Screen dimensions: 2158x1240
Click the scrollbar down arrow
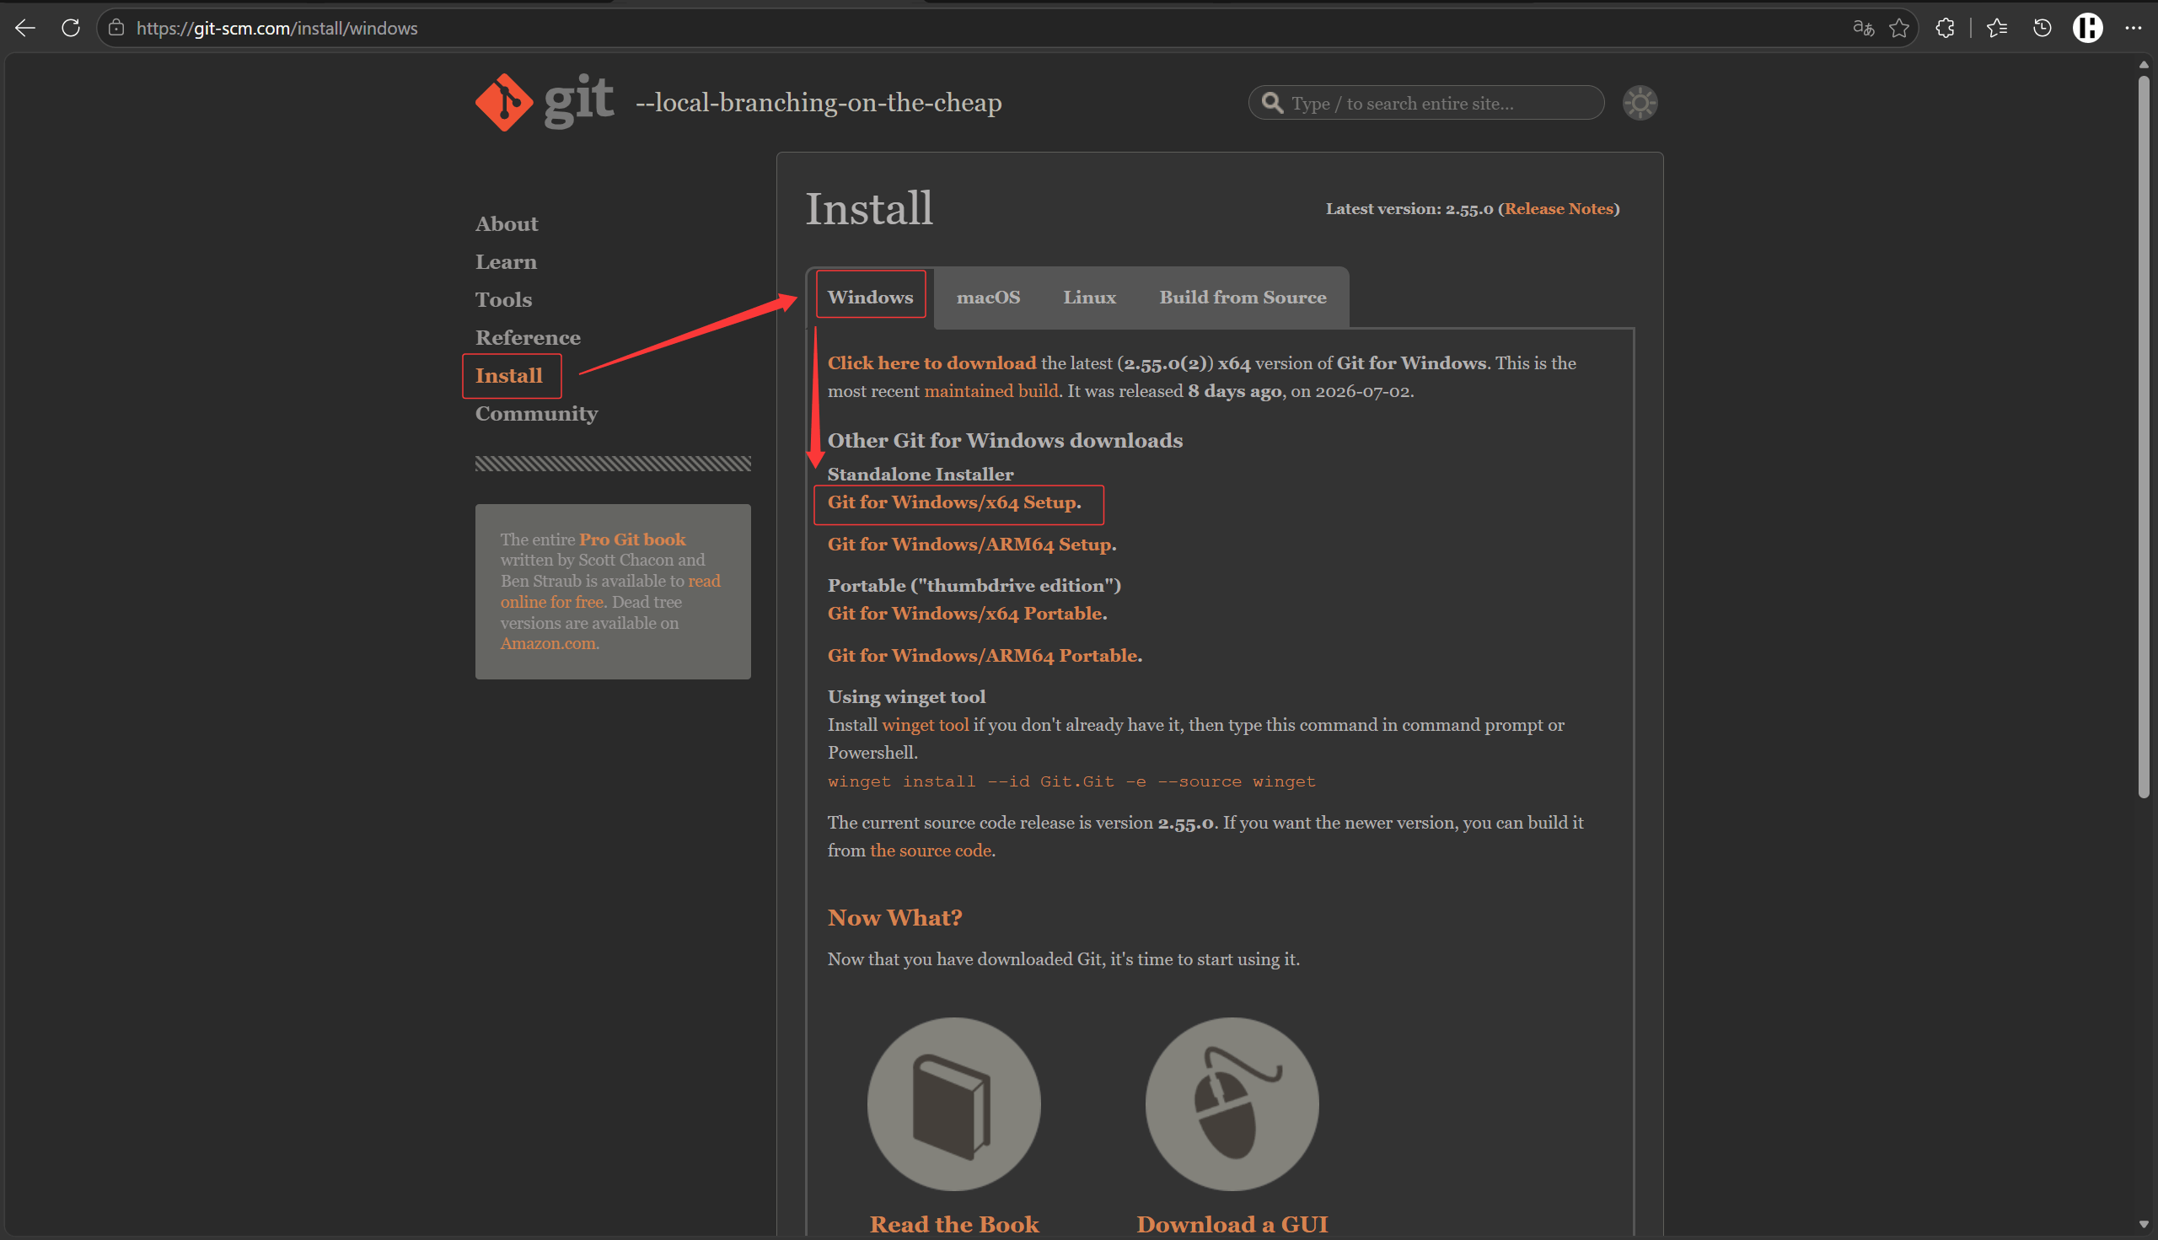[2144, 1224]
